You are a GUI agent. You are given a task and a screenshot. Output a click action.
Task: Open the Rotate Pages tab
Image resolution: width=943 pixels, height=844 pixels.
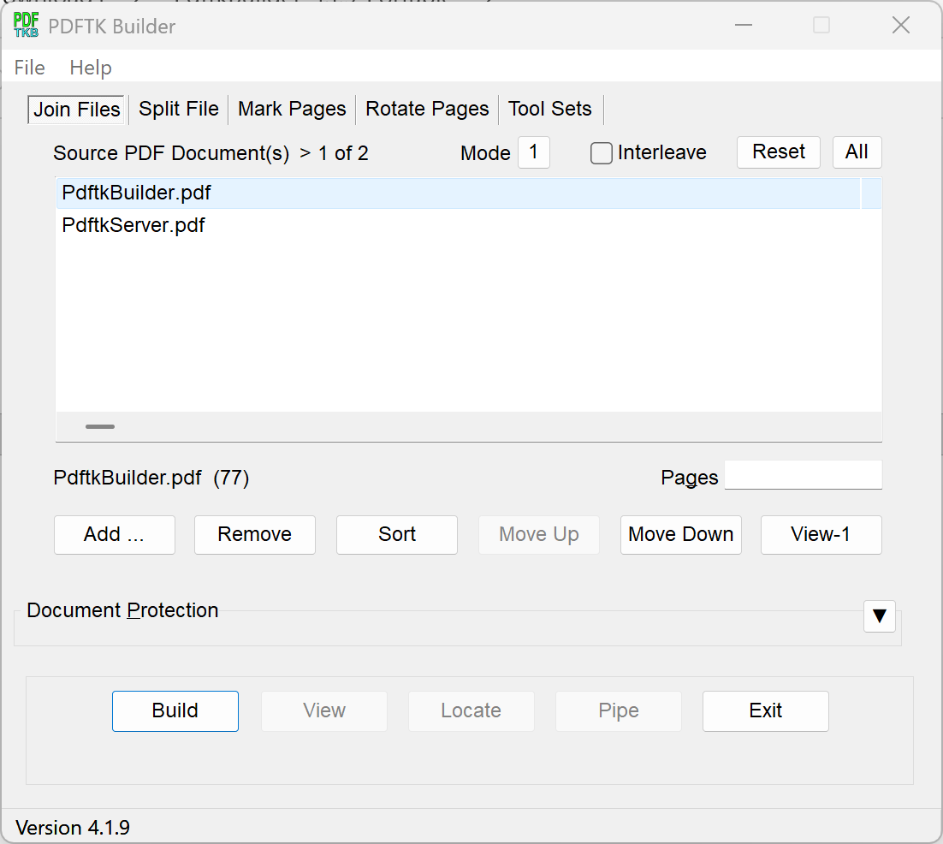(x=427, y=110)
